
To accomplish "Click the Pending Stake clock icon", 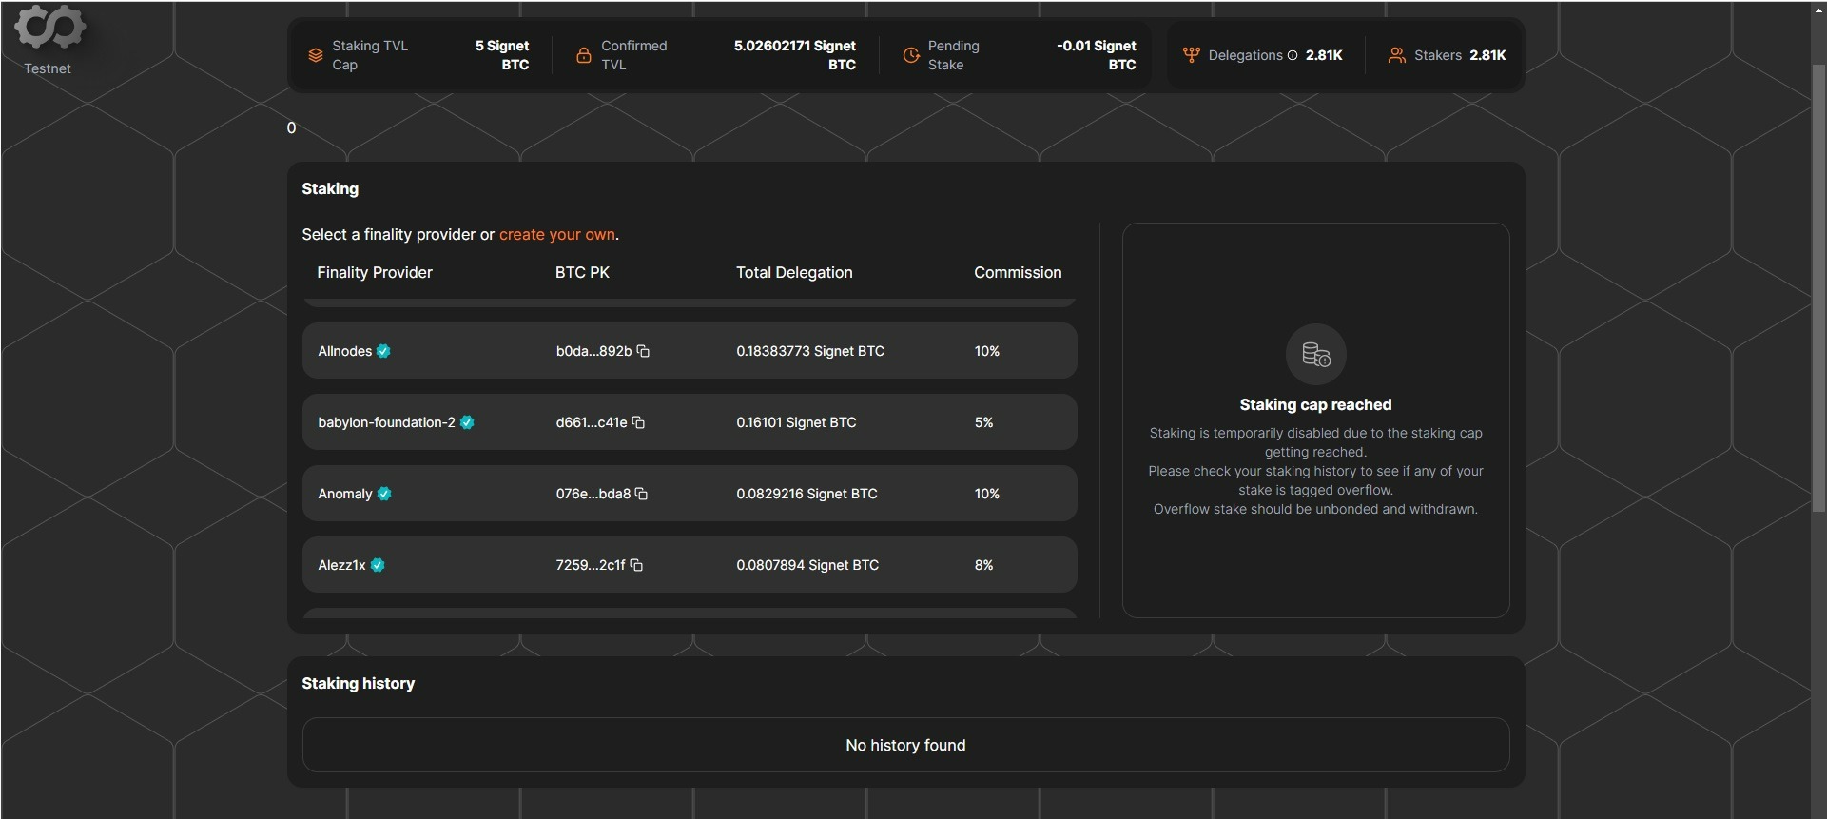I will [911, 55].
